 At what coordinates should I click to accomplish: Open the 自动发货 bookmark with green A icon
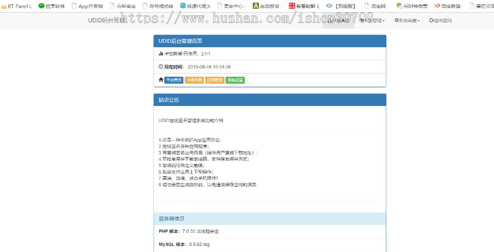[x=267, y=6]
